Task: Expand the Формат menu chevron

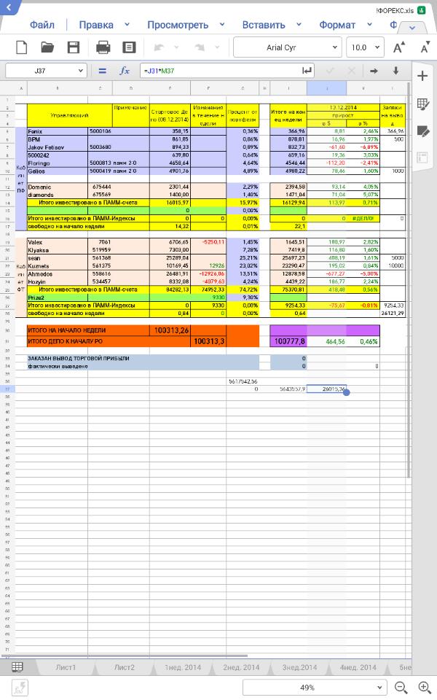Action: click(369, 25)
